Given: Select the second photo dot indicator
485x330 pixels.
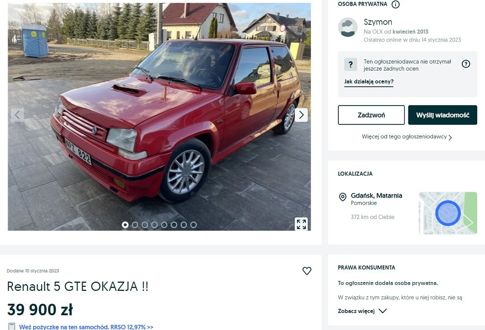Looking at the screenshot, I should pos(135,225).
